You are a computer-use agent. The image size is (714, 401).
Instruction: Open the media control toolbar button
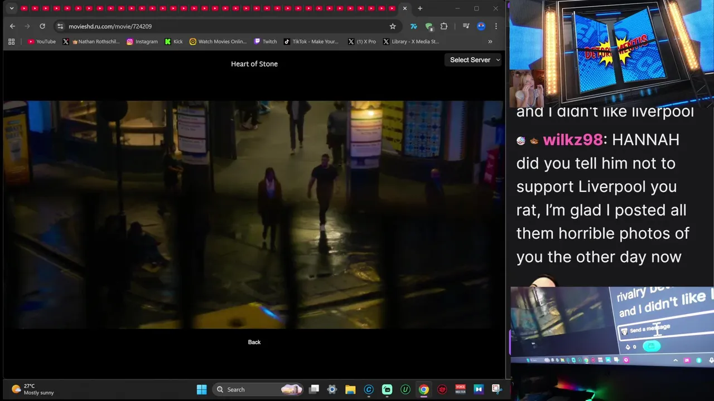[x=466, y=26]
